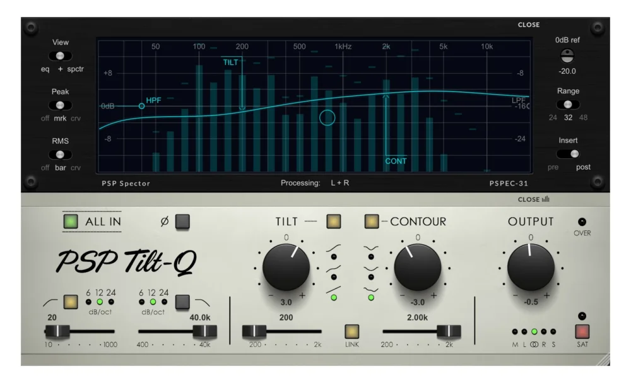This screenshot has height=383, width=631.
Task: Click the LPF label on graph
Action: click(518, 100)
